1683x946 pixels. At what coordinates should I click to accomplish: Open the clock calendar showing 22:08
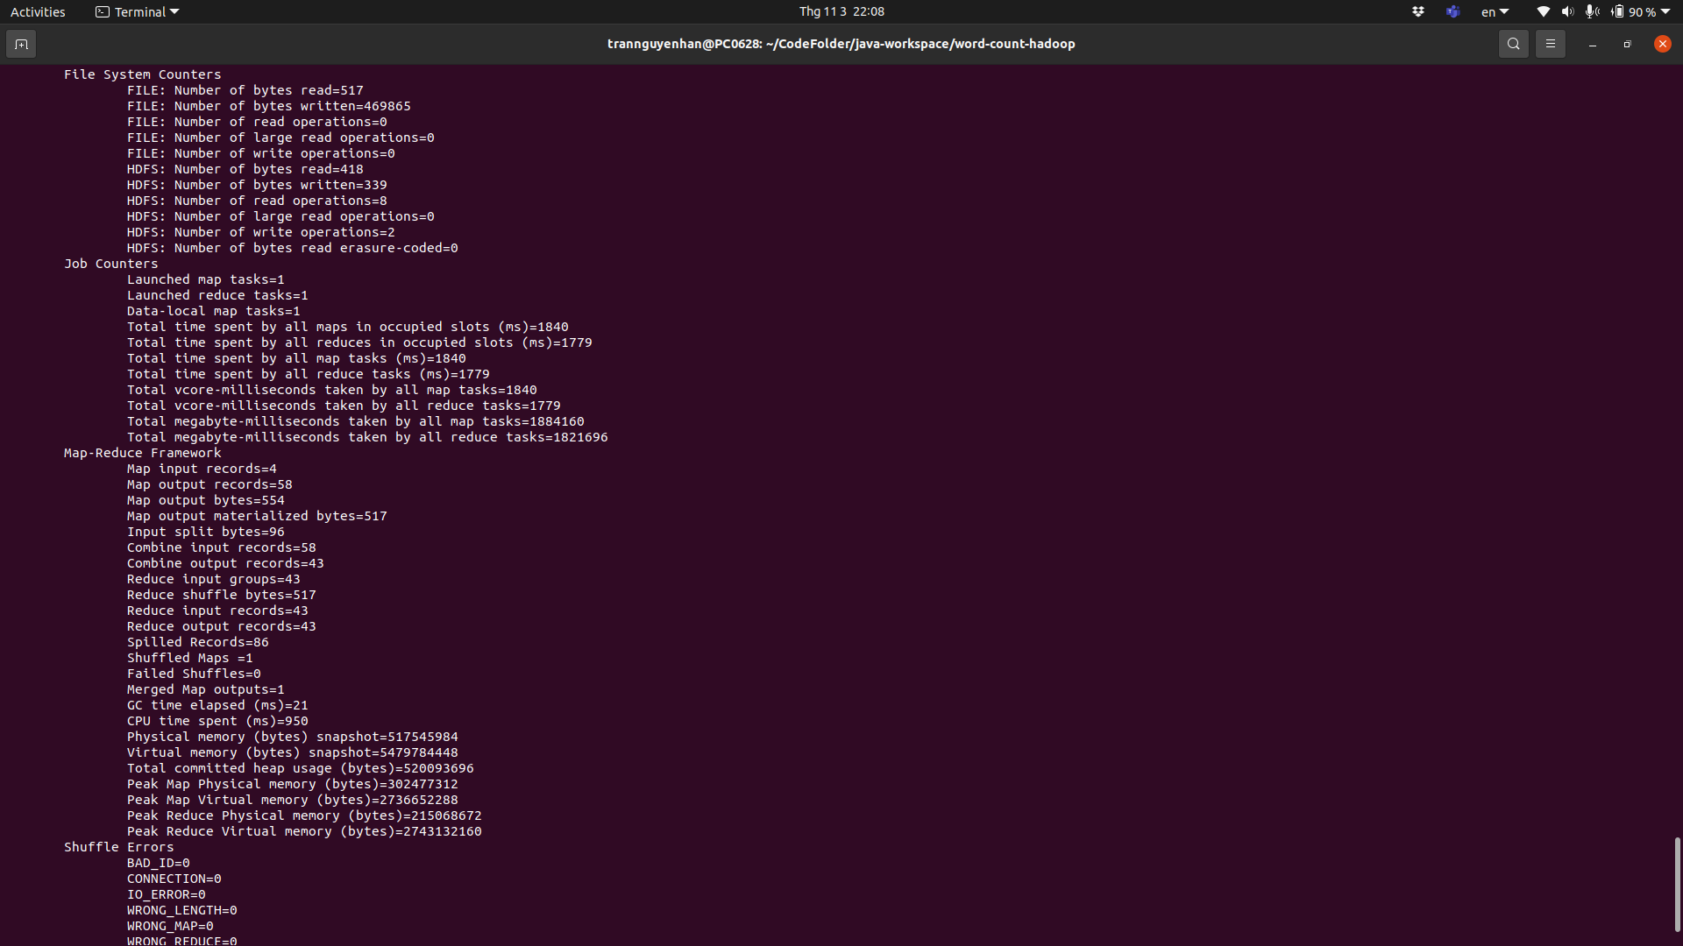click(x=841, y=11)
